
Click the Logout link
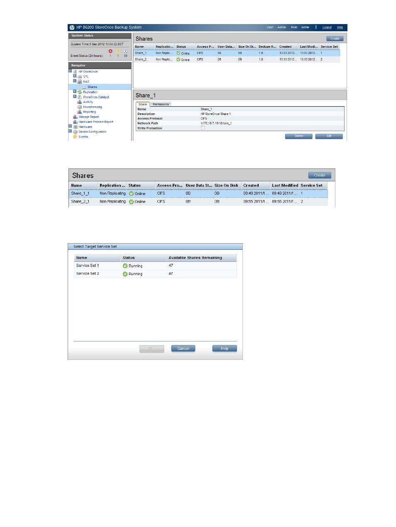(327, 27)
